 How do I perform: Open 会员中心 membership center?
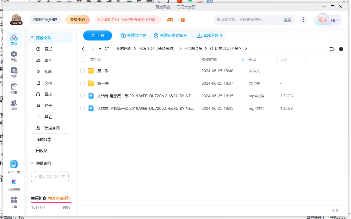77,19
